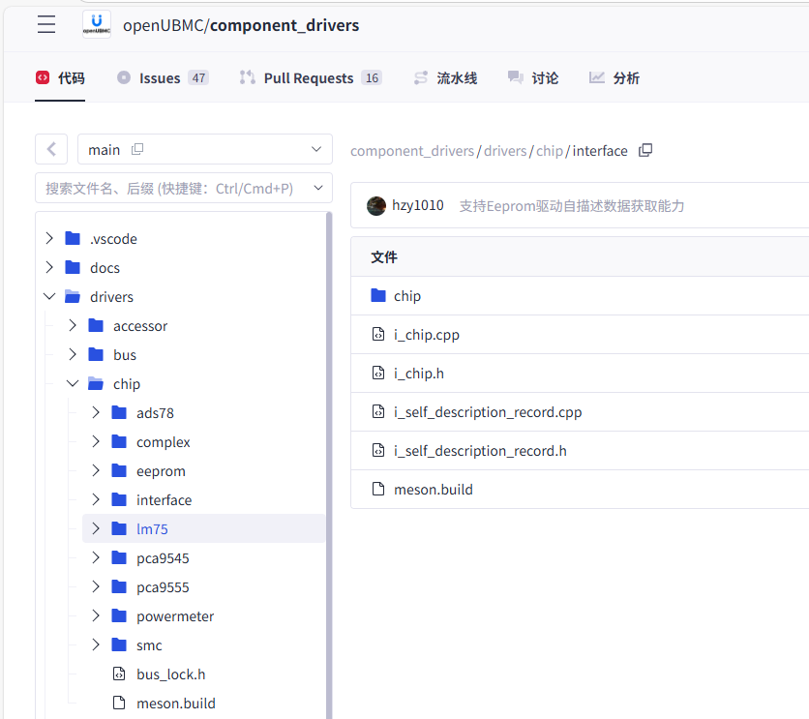Expand the .vscode folder in tree
This screenshot has height=719, width=809.
49,239
